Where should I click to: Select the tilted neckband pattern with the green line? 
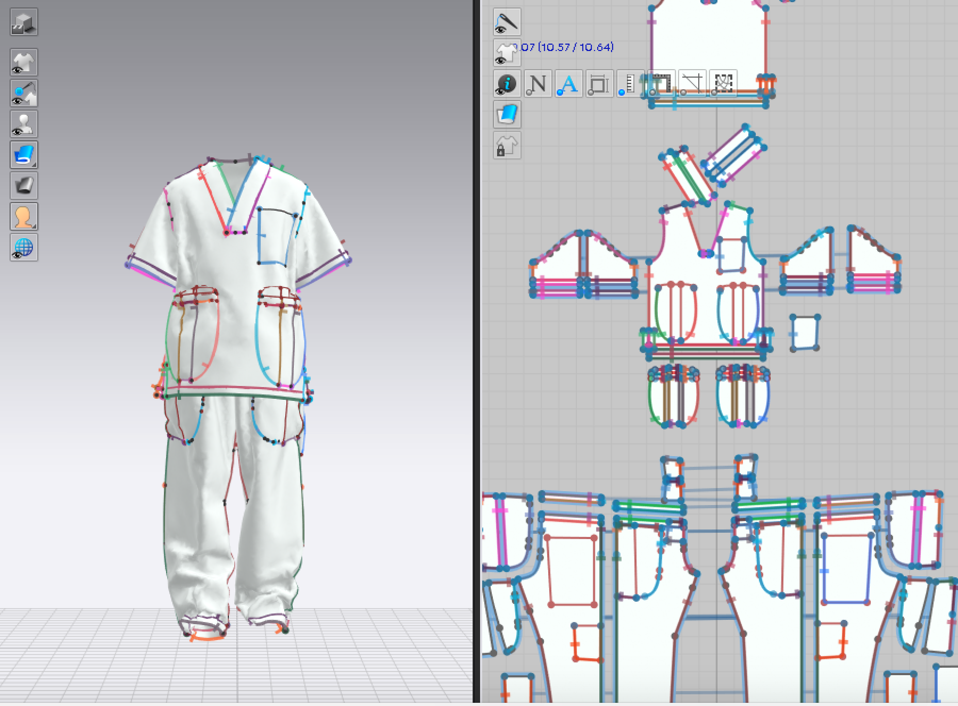click(687, 175)
